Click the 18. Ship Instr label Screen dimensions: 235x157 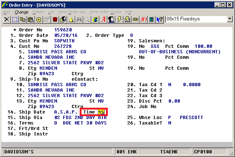click(x=28, y=134)
